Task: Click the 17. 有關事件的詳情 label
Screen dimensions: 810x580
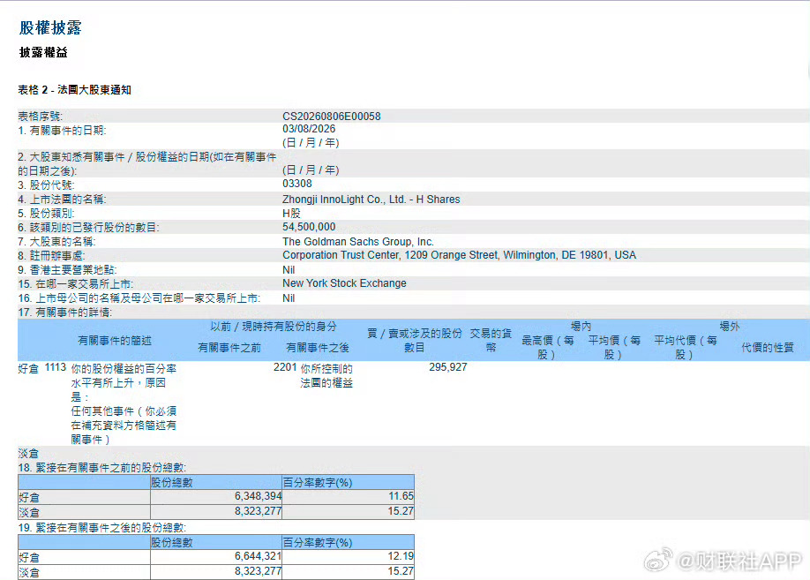Action: tap(65, 313)
